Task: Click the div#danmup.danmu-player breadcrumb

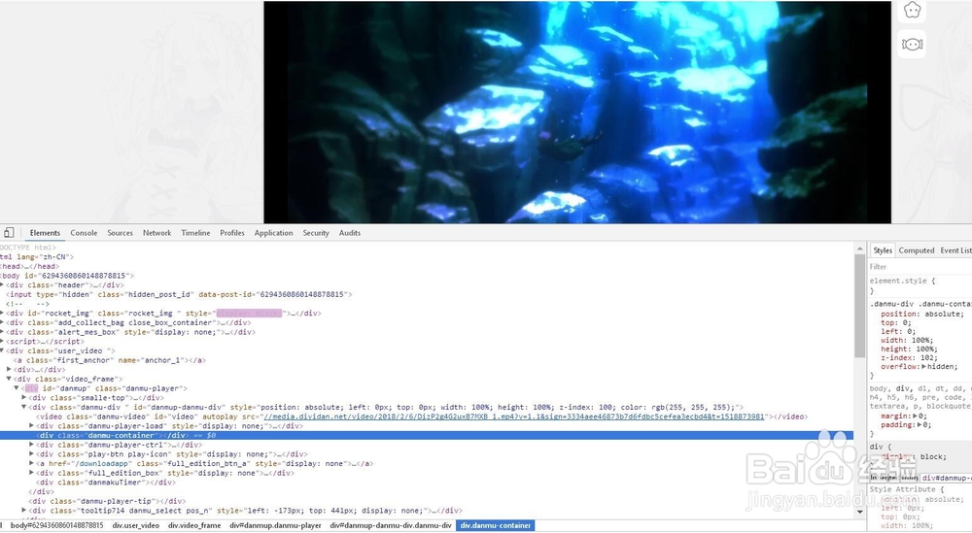Action: click(x=275, y=525)
